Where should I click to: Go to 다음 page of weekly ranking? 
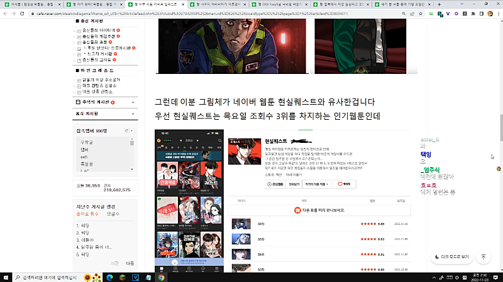(x=130, y=263)
